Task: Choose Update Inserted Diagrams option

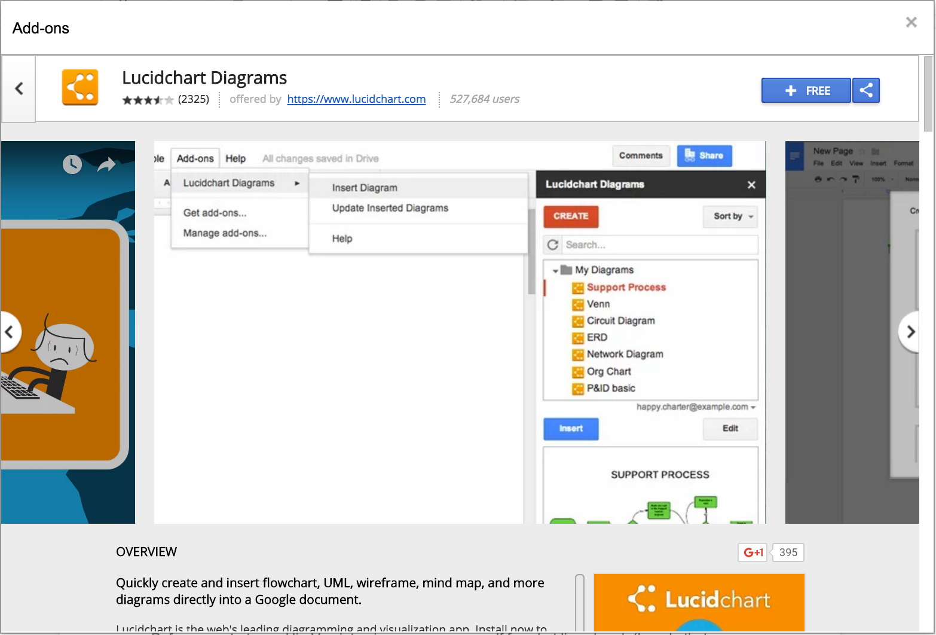Action: pyautogui.click(x=390, y=208)
